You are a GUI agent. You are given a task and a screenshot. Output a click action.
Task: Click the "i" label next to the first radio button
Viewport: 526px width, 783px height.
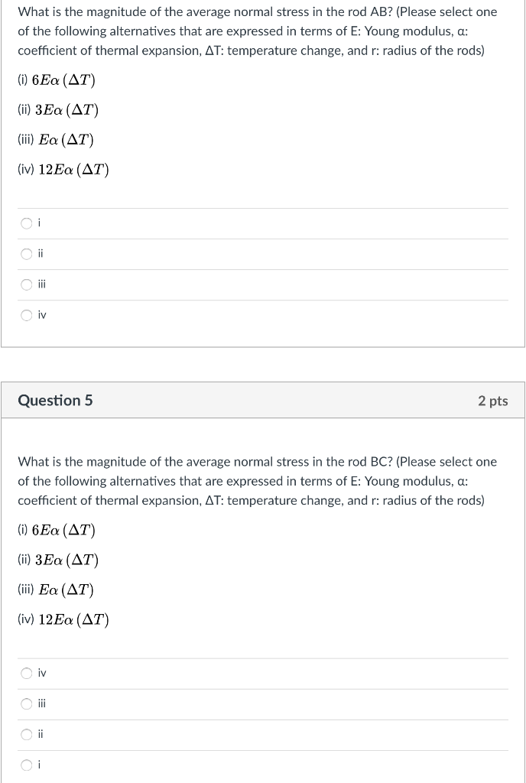click(40, 223)
